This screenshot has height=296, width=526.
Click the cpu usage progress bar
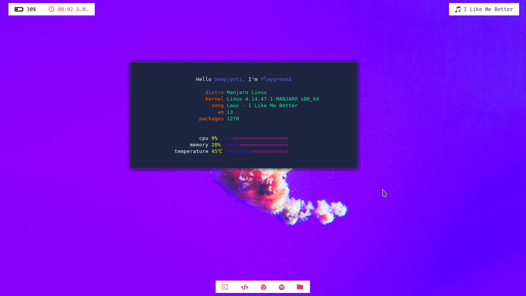tap(258, 138)
